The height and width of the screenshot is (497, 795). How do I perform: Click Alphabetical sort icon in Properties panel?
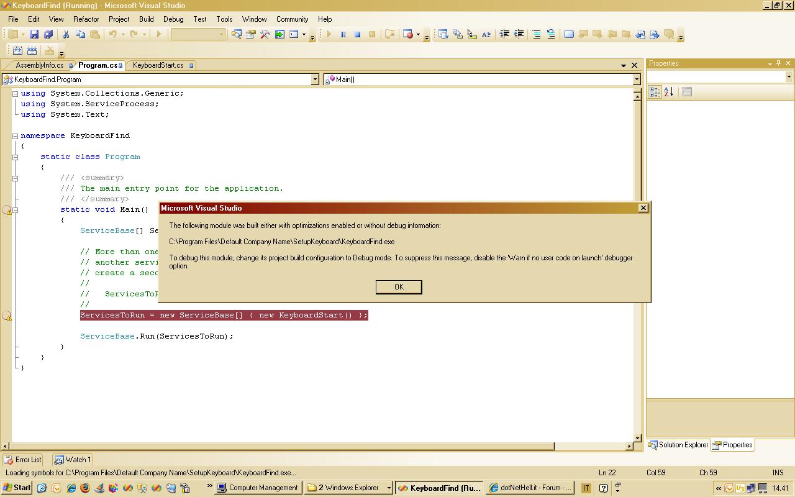[x=669, y=92]
